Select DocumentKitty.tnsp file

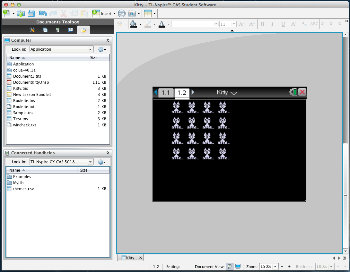pos(58,82)
